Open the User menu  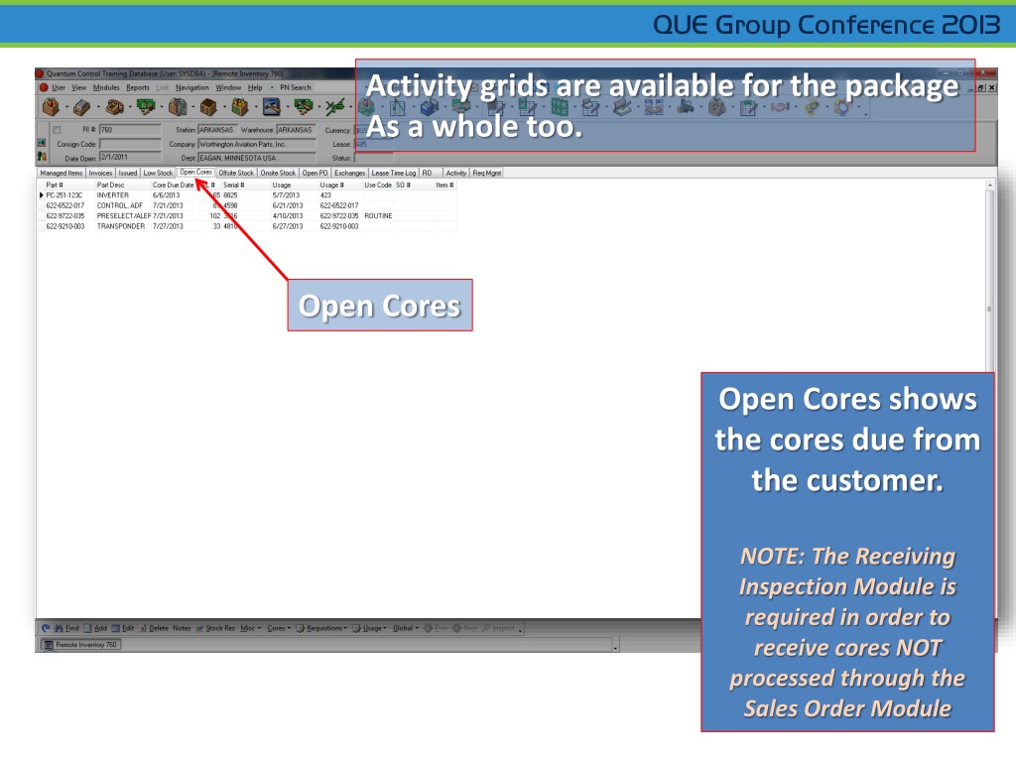(x=59, y=87)
